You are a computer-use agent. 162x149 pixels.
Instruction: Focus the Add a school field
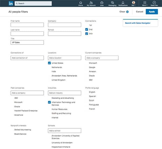pos(65,130)
